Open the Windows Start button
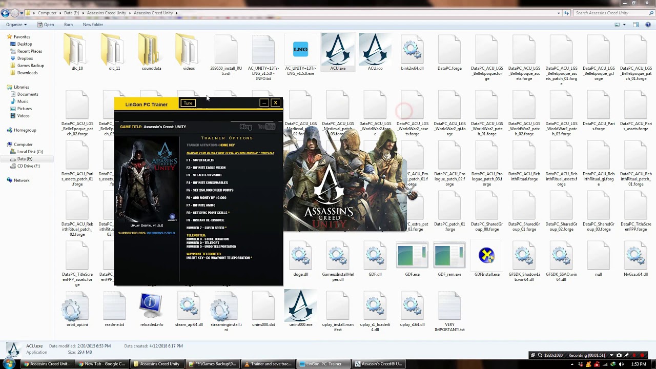The width and height of the screenshot is (656, 369). (x=9, y=364)
